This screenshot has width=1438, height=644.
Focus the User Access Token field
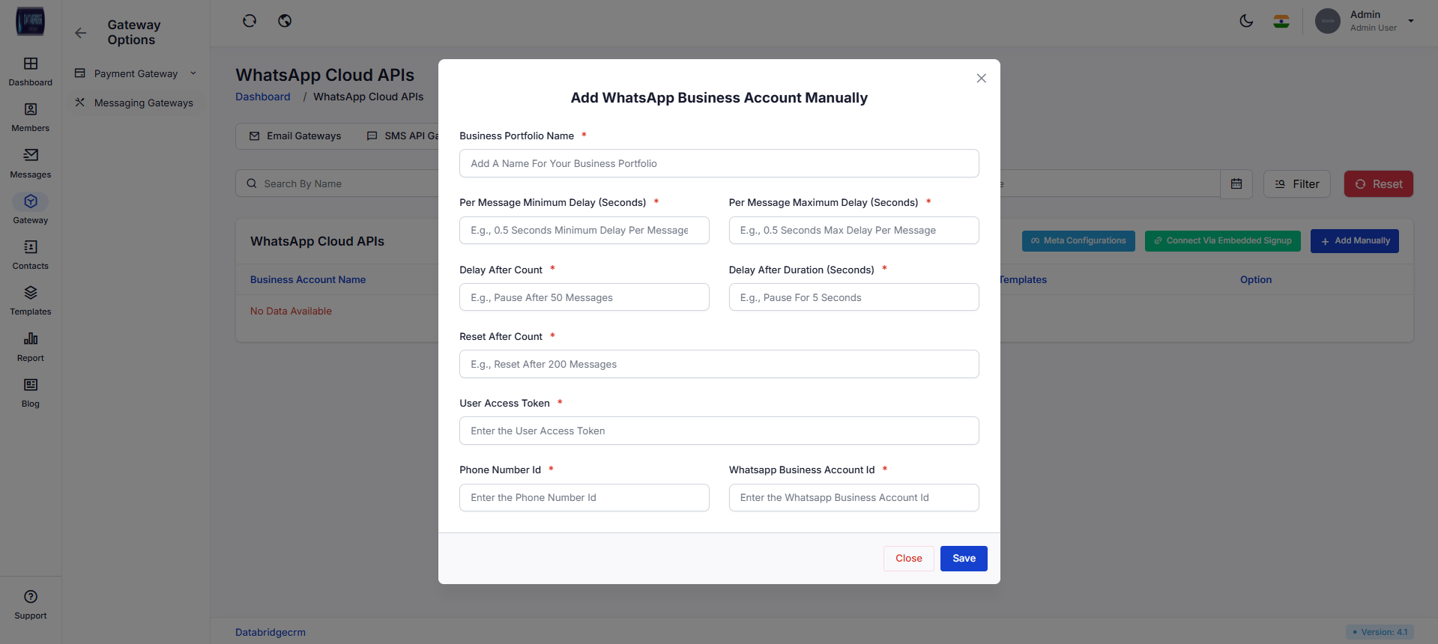(719, 431)
